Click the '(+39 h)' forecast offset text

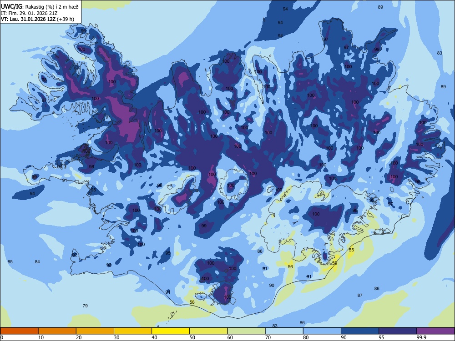(x=66, y=20)
